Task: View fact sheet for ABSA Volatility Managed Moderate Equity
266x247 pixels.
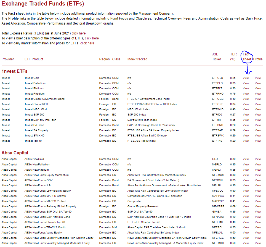Action: 246,243
